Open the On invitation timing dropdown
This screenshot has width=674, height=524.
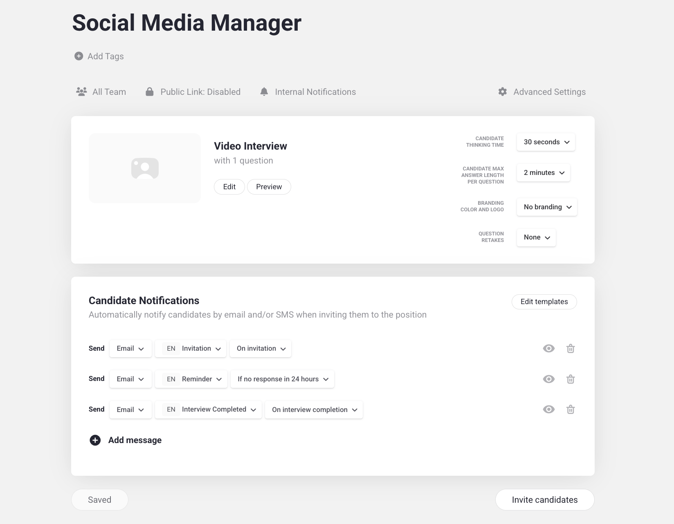click(x=261, y=349)
